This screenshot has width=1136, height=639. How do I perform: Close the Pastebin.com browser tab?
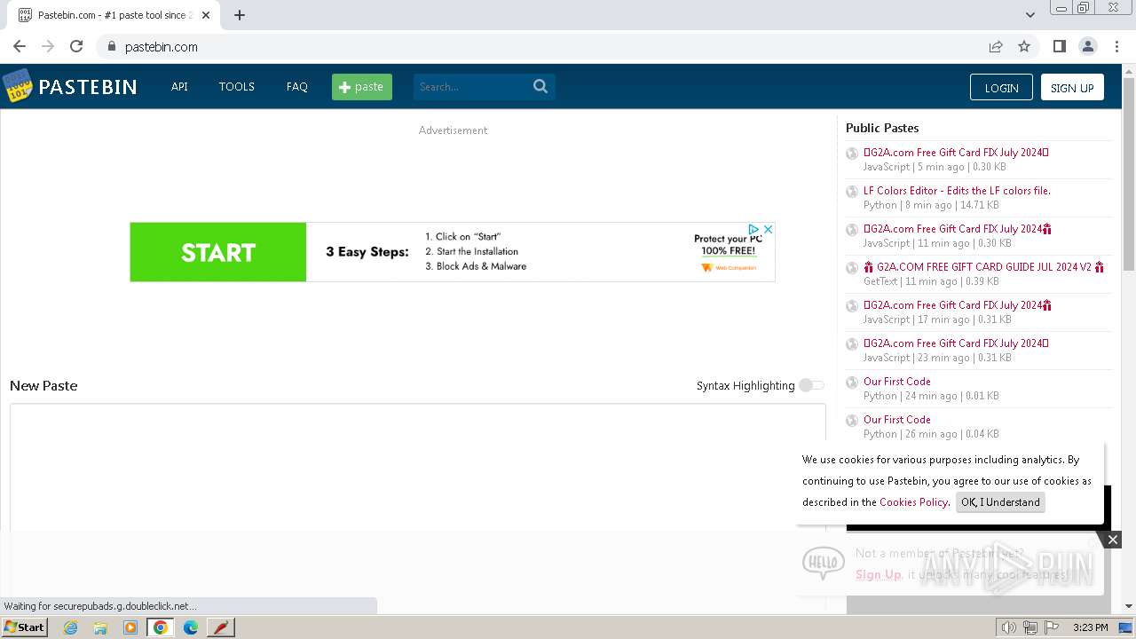206,15
